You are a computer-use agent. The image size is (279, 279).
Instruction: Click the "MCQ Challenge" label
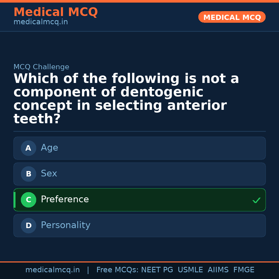41,67
